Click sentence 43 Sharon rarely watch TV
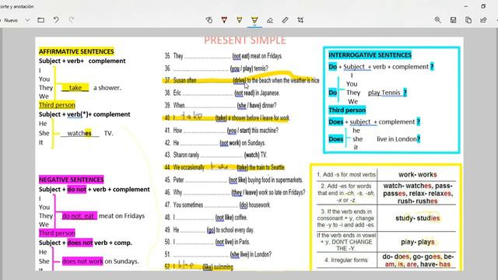Viewport: 498px width, 280px height. [x=216, y=155]
